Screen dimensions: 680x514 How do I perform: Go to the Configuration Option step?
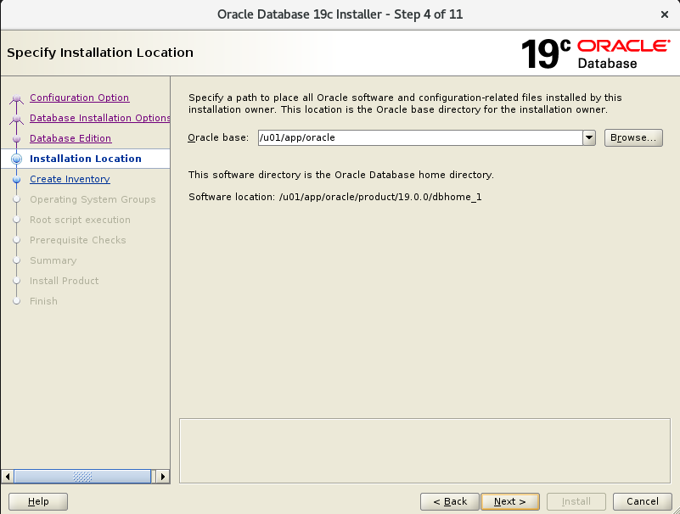click(79, 98)
